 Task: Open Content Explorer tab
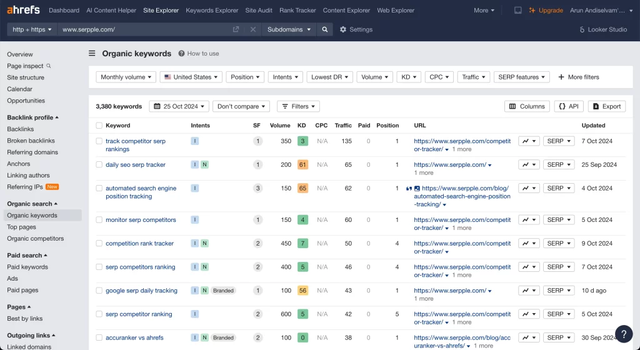click(346, 10)
